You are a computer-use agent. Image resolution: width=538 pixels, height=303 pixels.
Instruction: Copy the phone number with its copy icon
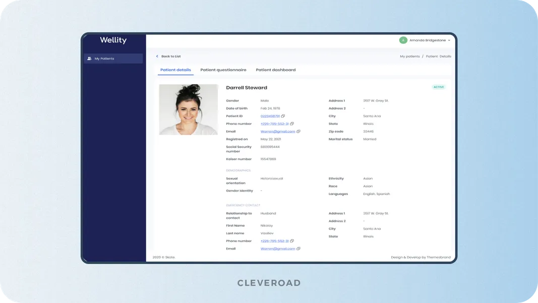[x=292, y=123]
